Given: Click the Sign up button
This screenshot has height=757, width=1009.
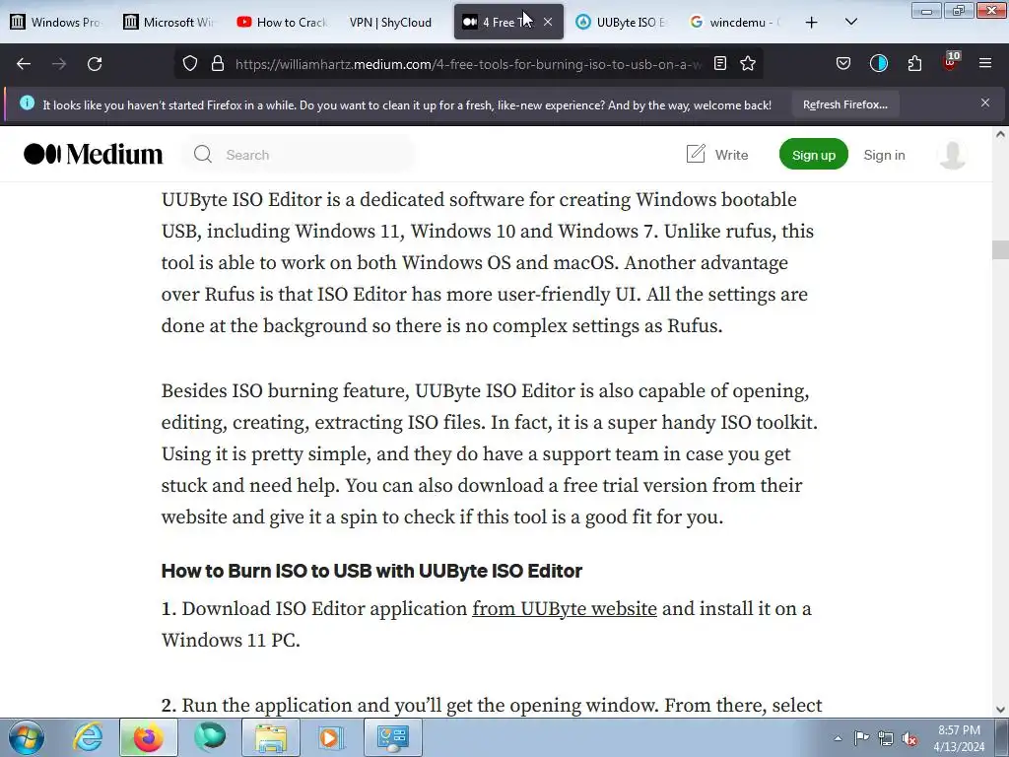Looking at the screenshot, I should (813, 155).
